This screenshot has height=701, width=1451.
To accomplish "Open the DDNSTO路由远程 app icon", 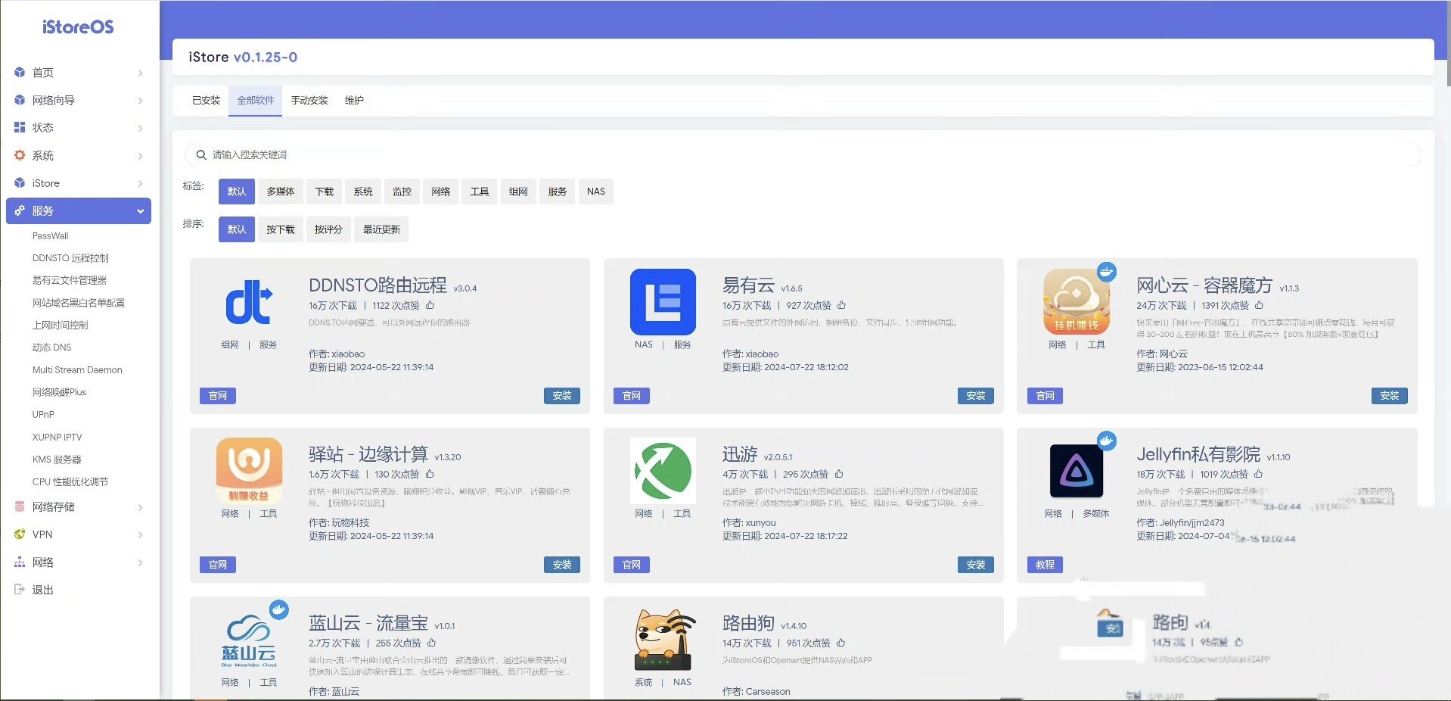I will (x=249, y=302).
